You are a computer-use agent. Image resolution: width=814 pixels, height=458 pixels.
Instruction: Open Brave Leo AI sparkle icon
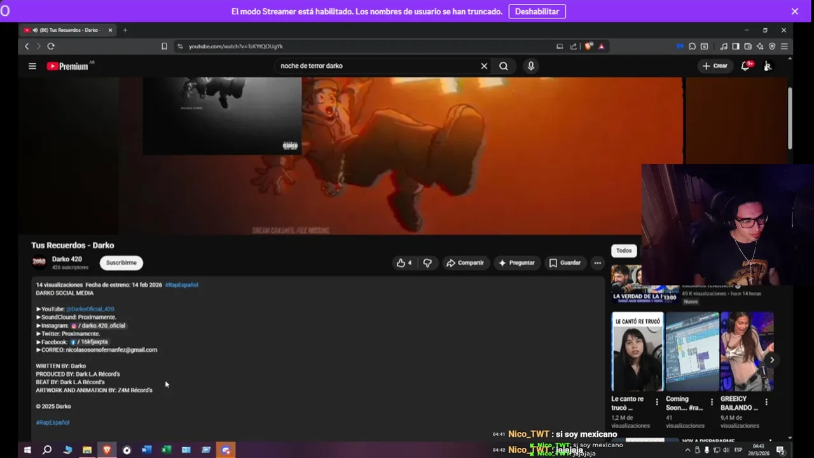click(760, 46)
